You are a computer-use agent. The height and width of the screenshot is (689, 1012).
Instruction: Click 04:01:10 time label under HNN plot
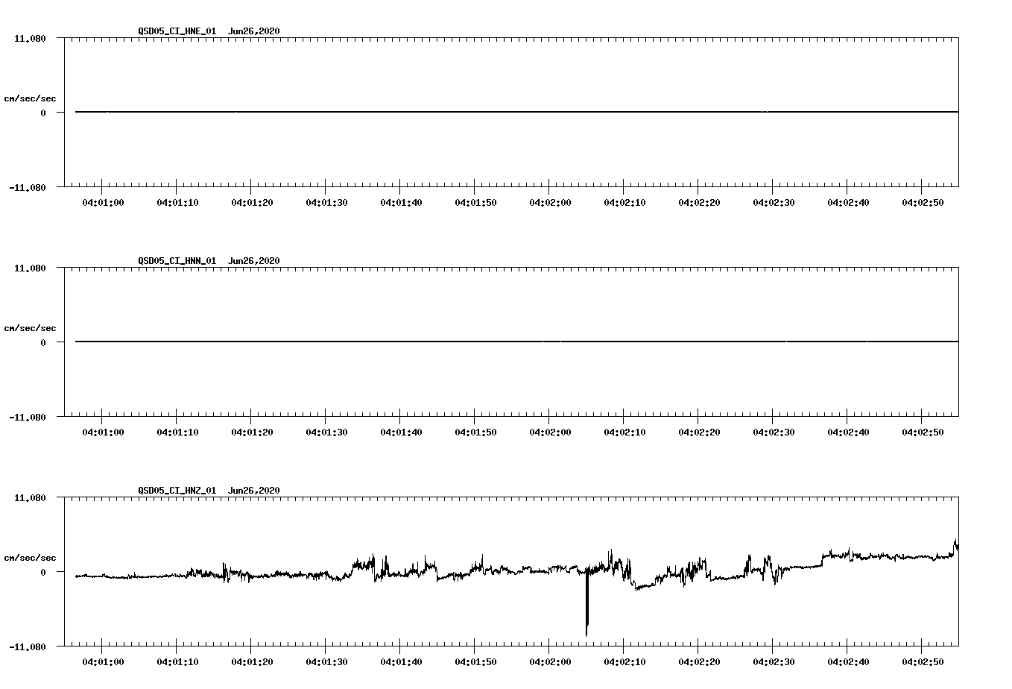pyautogui.click(x=177, y=432)
